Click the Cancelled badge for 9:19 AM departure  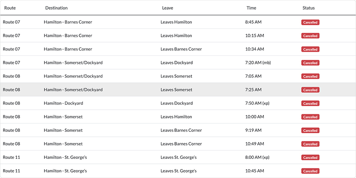(x=310, y=131)
